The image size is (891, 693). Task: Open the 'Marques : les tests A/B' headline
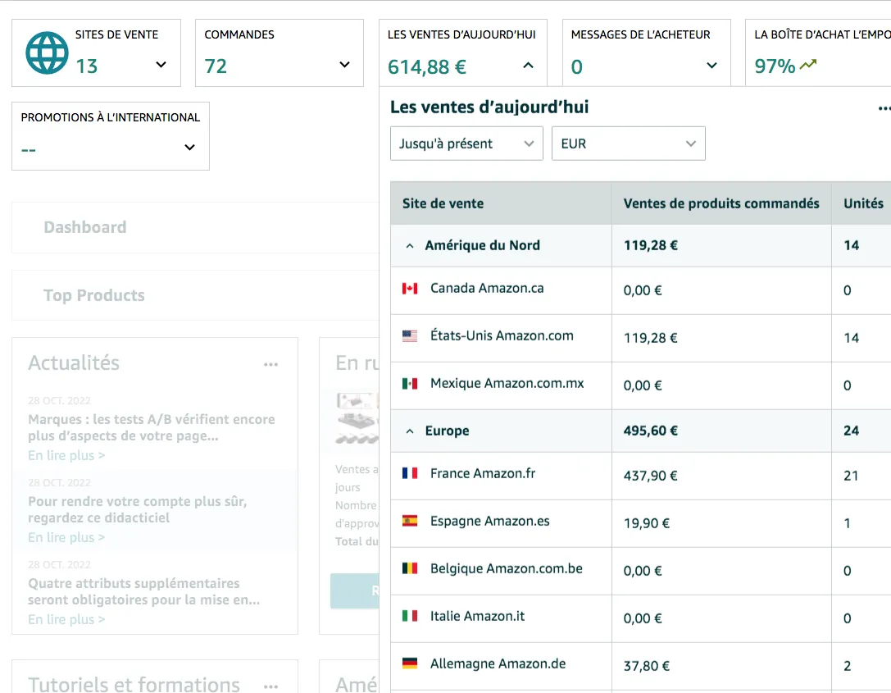151,427
